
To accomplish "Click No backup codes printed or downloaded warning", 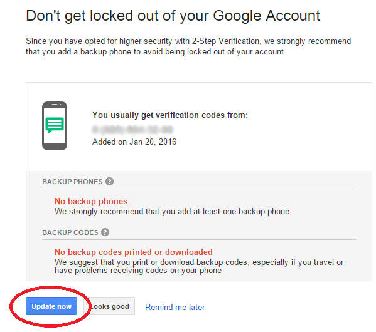I will (134, 252).
